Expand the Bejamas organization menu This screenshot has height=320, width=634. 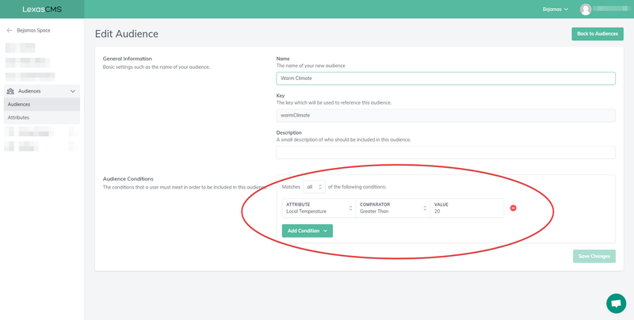[x=556, y=10]
